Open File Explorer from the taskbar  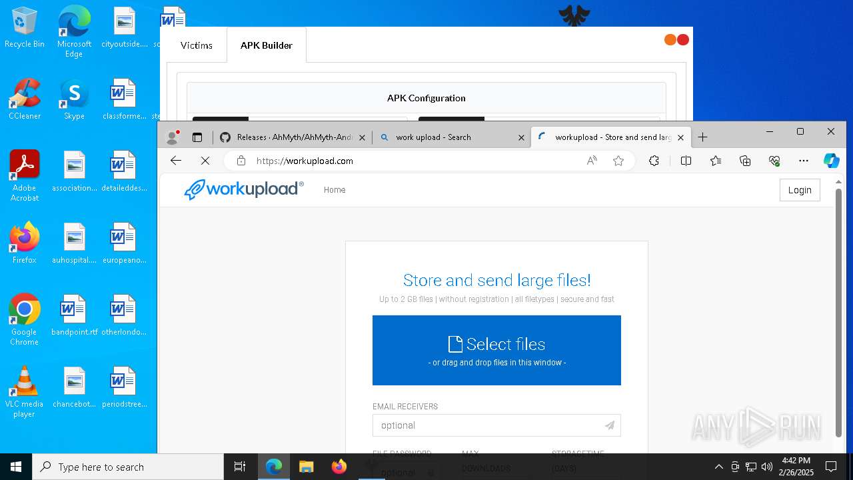[x=306, y=467]
